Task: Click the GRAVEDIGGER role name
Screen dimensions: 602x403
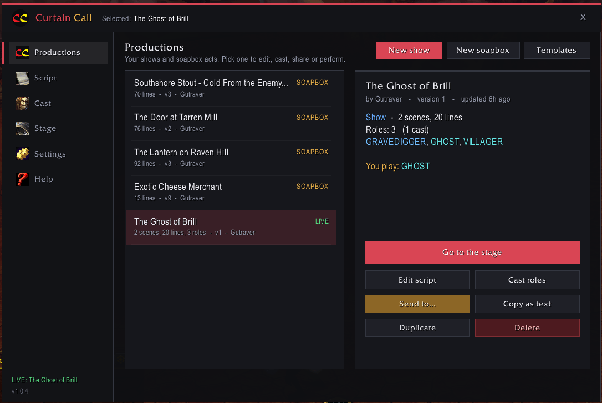Action: tap(396, 142)
